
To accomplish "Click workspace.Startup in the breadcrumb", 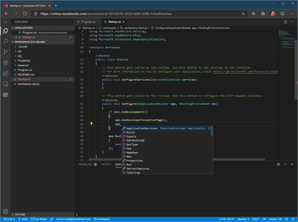I will (x=135, y=28).
